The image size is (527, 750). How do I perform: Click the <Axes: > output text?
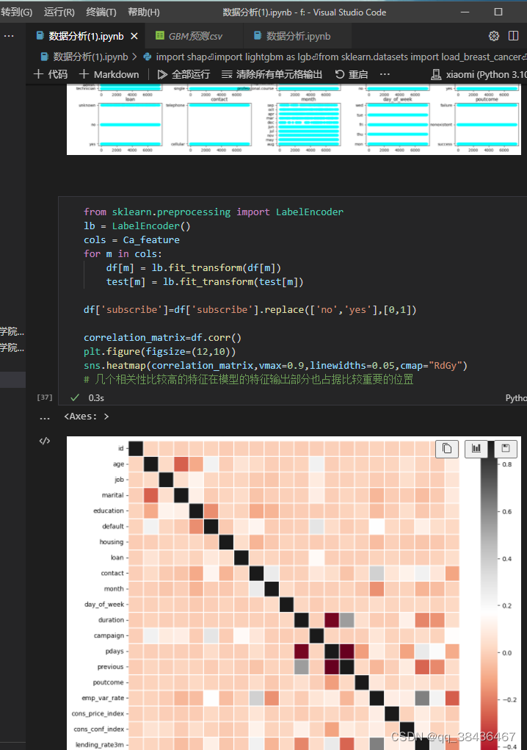pyautogui.click(x=87, y=416)
